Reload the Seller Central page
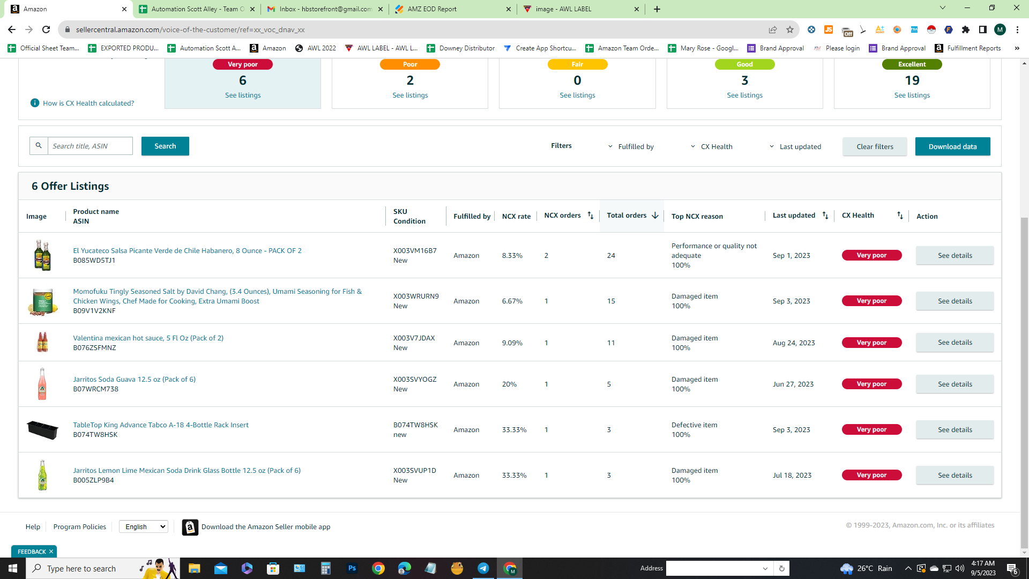Image resolution: width=1029 pixels, height=579 pixels. [x=46, y=29]
